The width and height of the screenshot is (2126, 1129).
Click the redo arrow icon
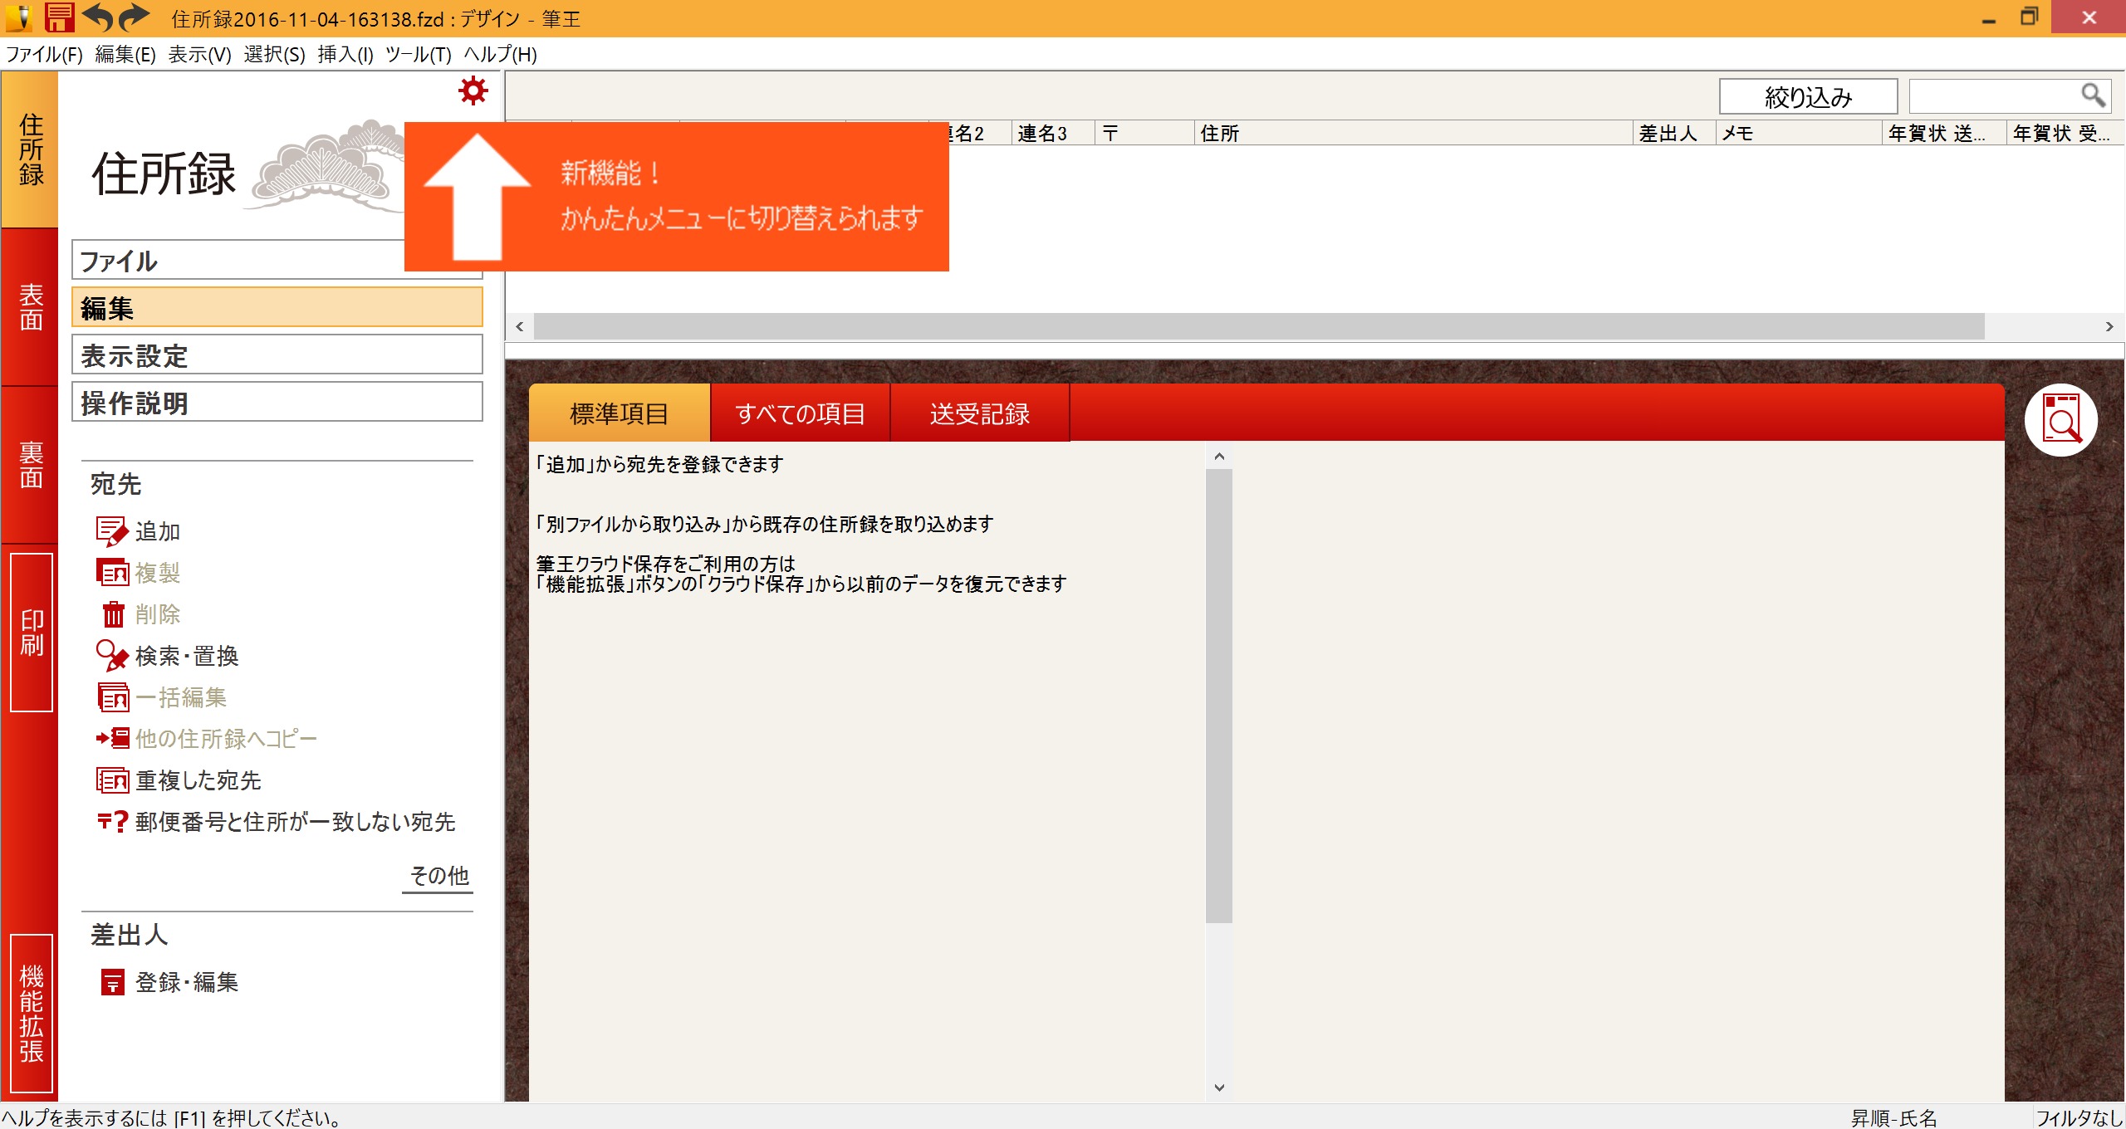click(x=134, y=17)
